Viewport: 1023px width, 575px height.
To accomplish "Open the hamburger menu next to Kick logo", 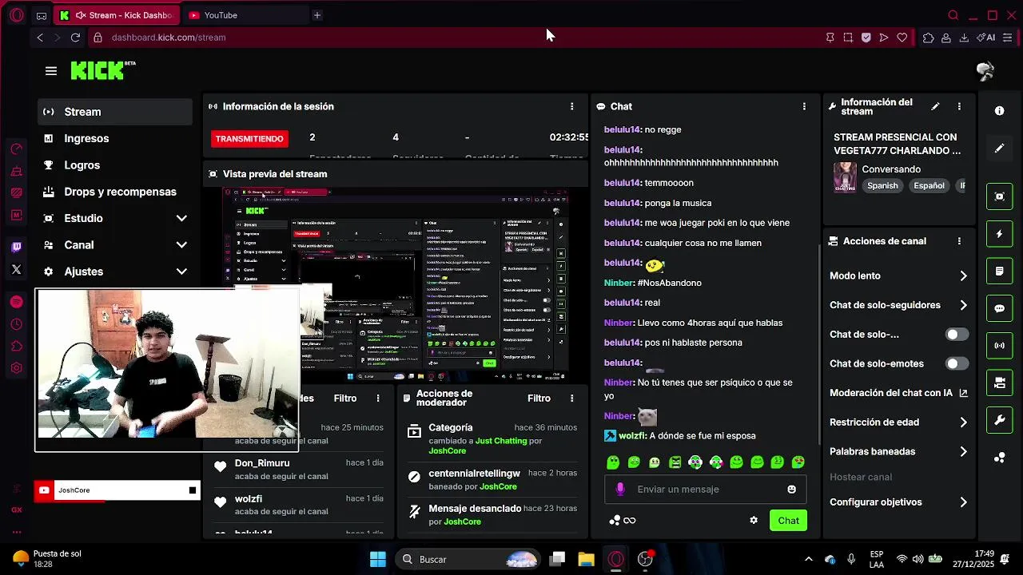I will pos(51,71).
